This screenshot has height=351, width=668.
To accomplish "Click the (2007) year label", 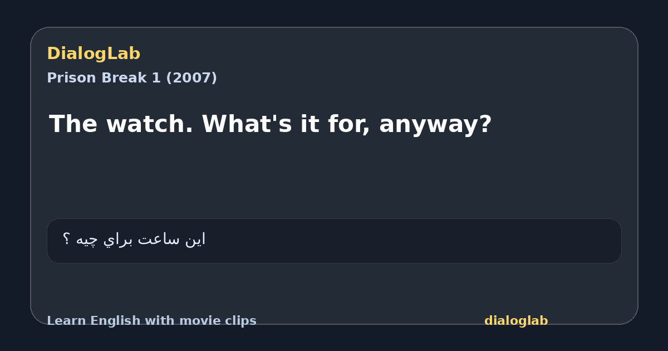I will point(191,78).
